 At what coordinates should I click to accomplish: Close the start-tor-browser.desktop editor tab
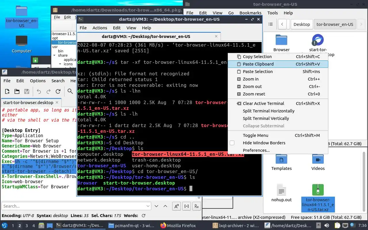click(57, 102)
